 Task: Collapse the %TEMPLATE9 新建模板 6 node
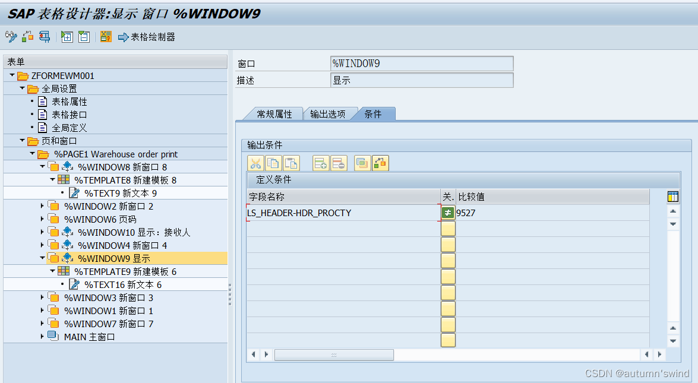point(52,271)
